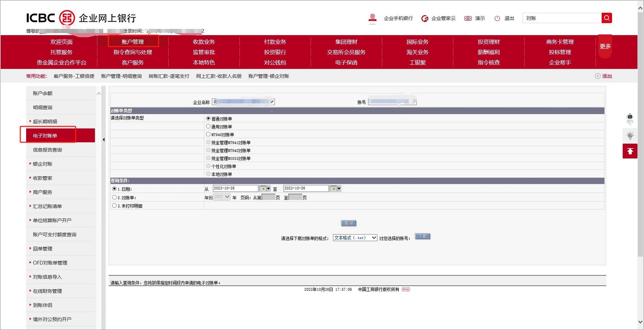644x330 pixels.
Task: Select 现金管理MT941对账单 radio button
Action: (208, 142)
